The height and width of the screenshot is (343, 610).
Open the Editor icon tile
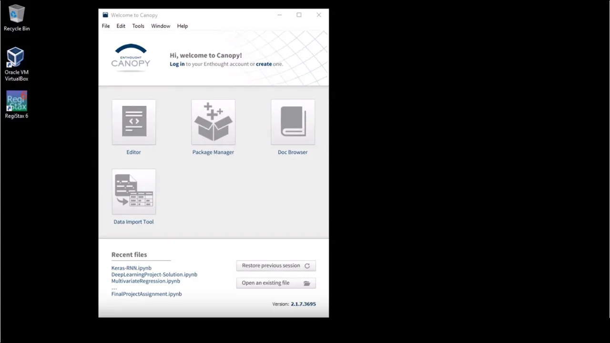133,122
